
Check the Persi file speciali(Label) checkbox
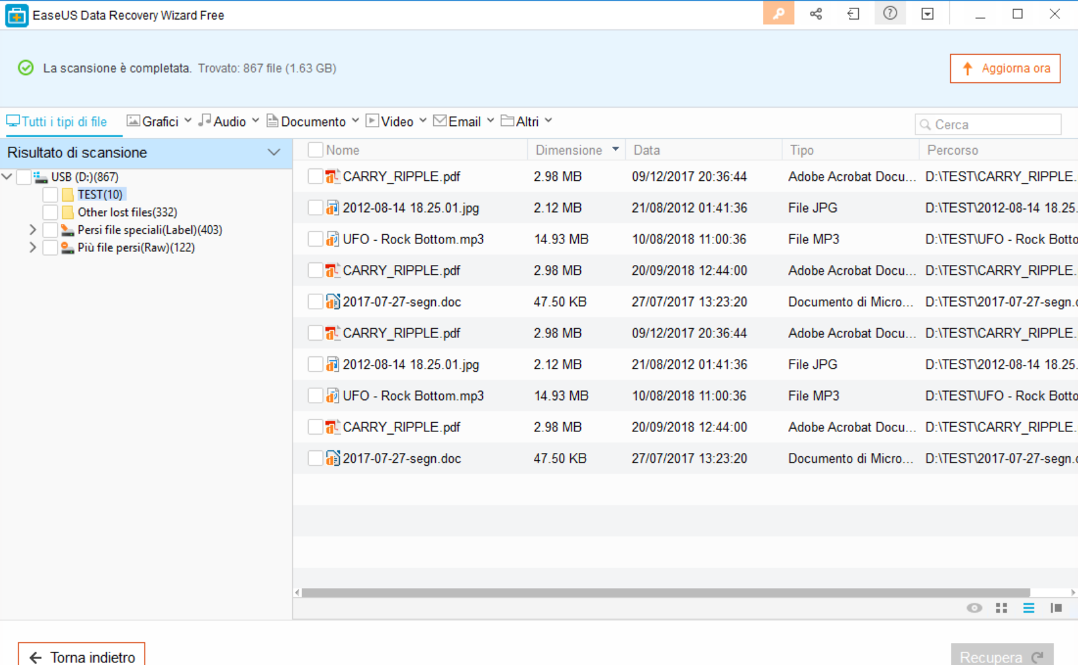coord(50,230)
